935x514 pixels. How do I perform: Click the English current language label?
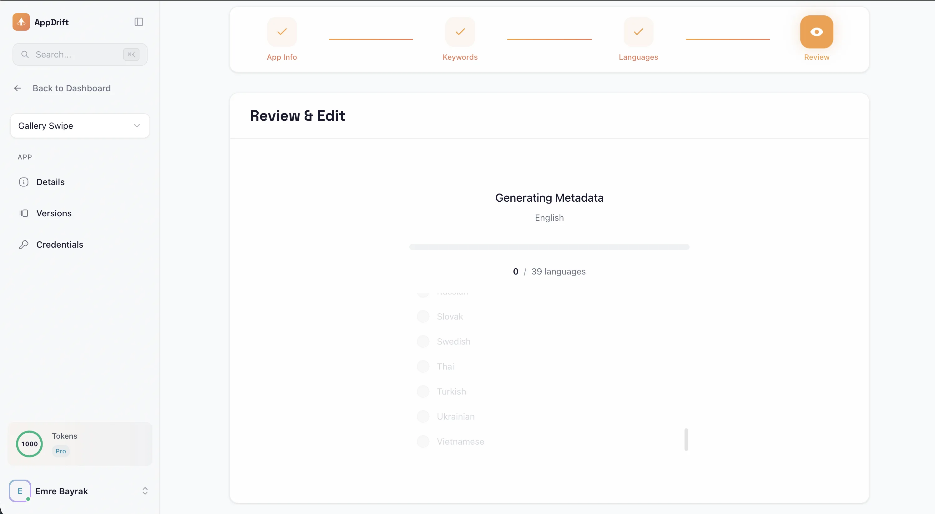549,218
